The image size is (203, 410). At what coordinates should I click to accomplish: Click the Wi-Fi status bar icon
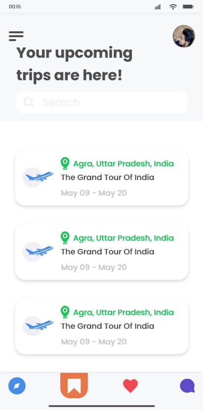(x=173, y=7)
